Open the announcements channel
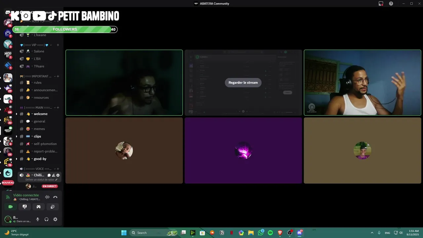This screenshot has width=423, height=238. (x=40, y=90)
